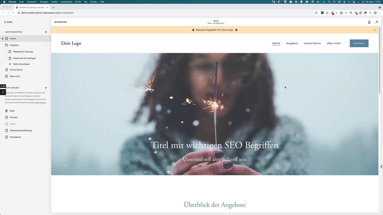Go back using the Home chevron
Screen dimensions: 383x215
pos(8,22)
